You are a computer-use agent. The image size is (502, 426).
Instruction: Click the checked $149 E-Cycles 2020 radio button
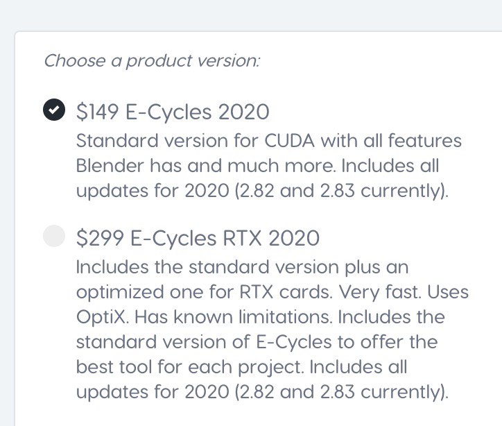(54, 110)
